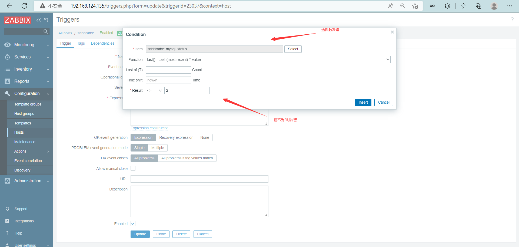Cancel the Condition dialog
This screenshot has width=519, height=247.
(384, 103)
